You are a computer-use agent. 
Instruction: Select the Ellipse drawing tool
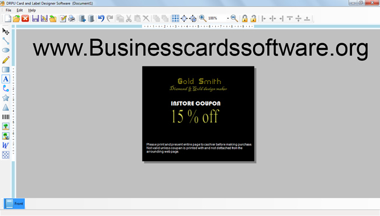[x=6, y=50]
